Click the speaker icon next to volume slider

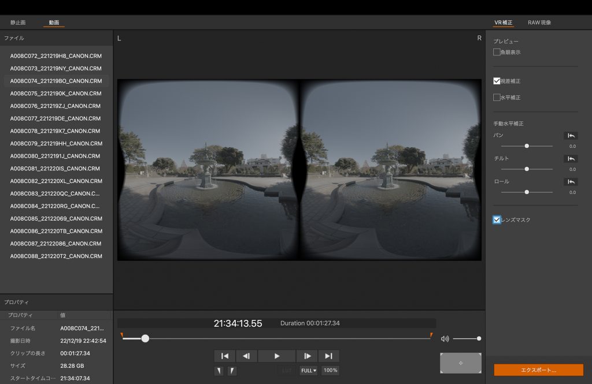pyautogui.click(x=444, y=338)
